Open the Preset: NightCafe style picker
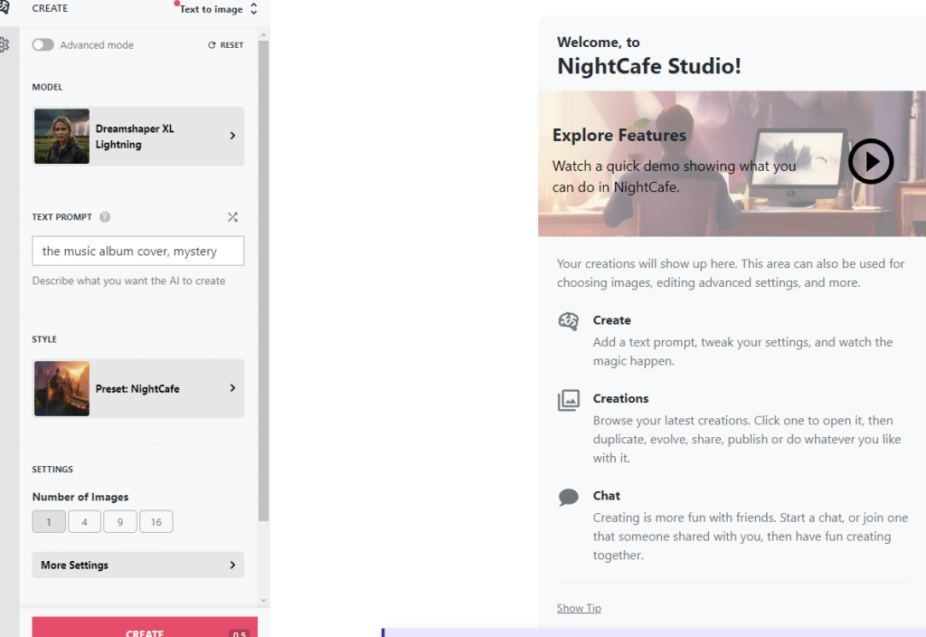Image resolution: width=926 pixels, height=637 pixels. pos(138,388)
